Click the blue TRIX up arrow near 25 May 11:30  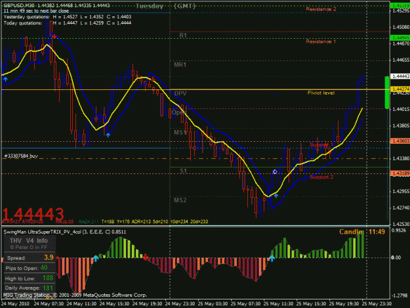pyautogui.click(x=272, y=258)
